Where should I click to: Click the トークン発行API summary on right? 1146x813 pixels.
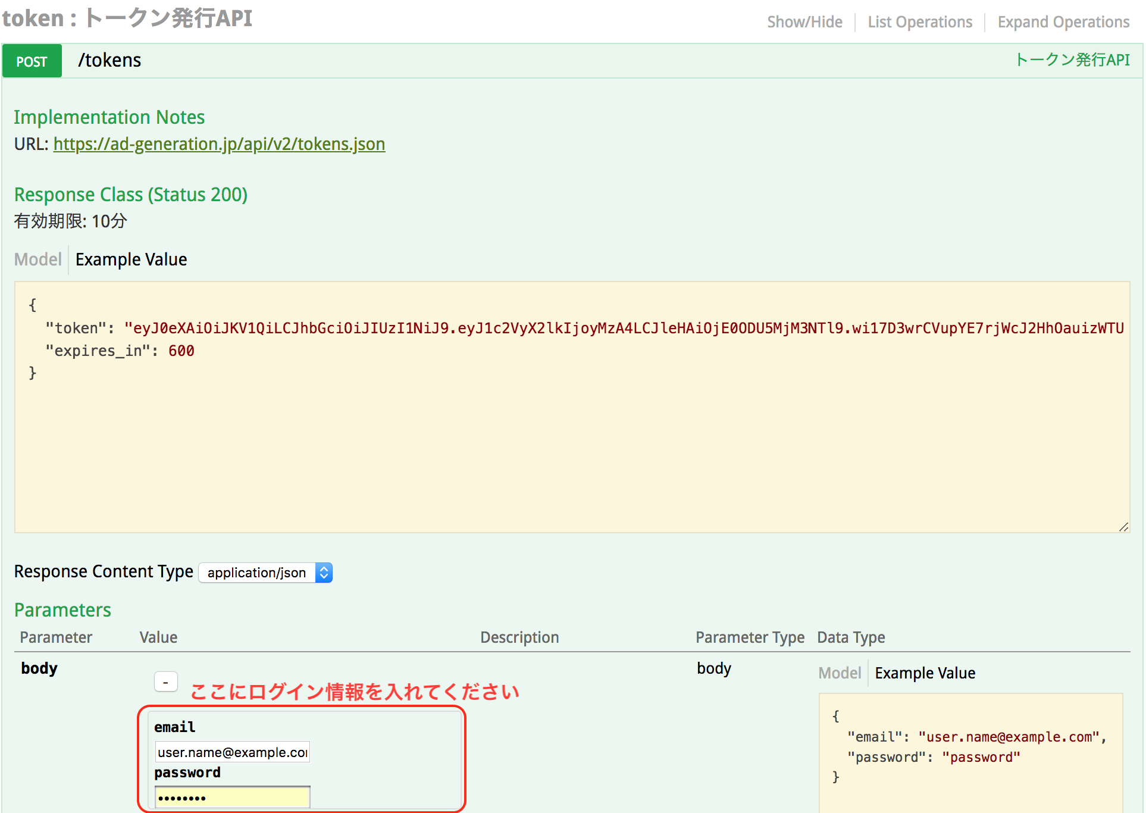(x=1072, y=60)
